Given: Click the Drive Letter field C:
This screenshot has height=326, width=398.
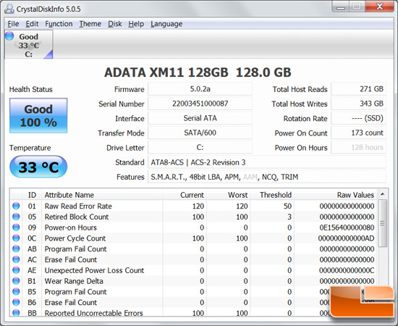Looking at the screenshot, I should click(200, 147).
